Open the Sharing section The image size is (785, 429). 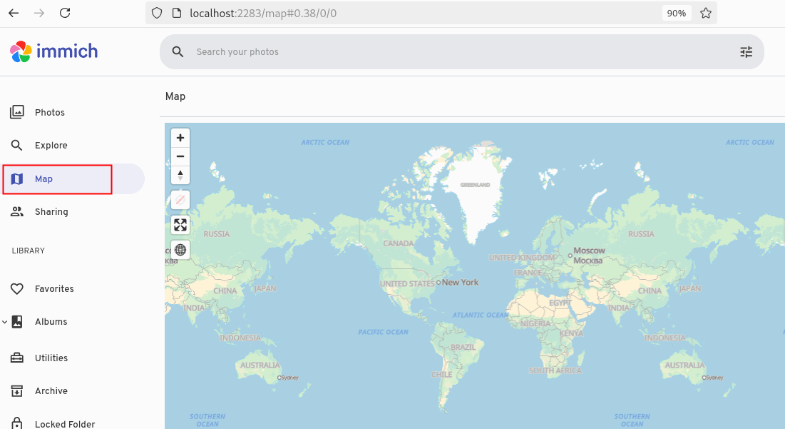coord(51,212)
